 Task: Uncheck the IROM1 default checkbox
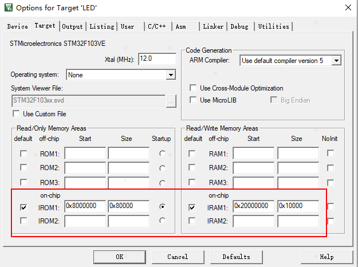23,207
